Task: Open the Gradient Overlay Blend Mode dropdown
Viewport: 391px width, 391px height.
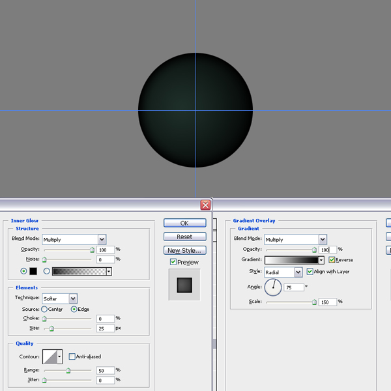Action: 295,239
